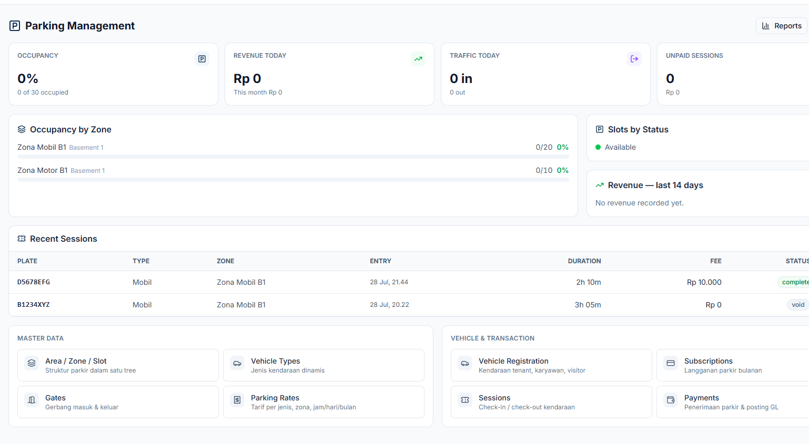Click entry time 28 Jul, 21.44
The image size is (809, 444).
point(389,282)
